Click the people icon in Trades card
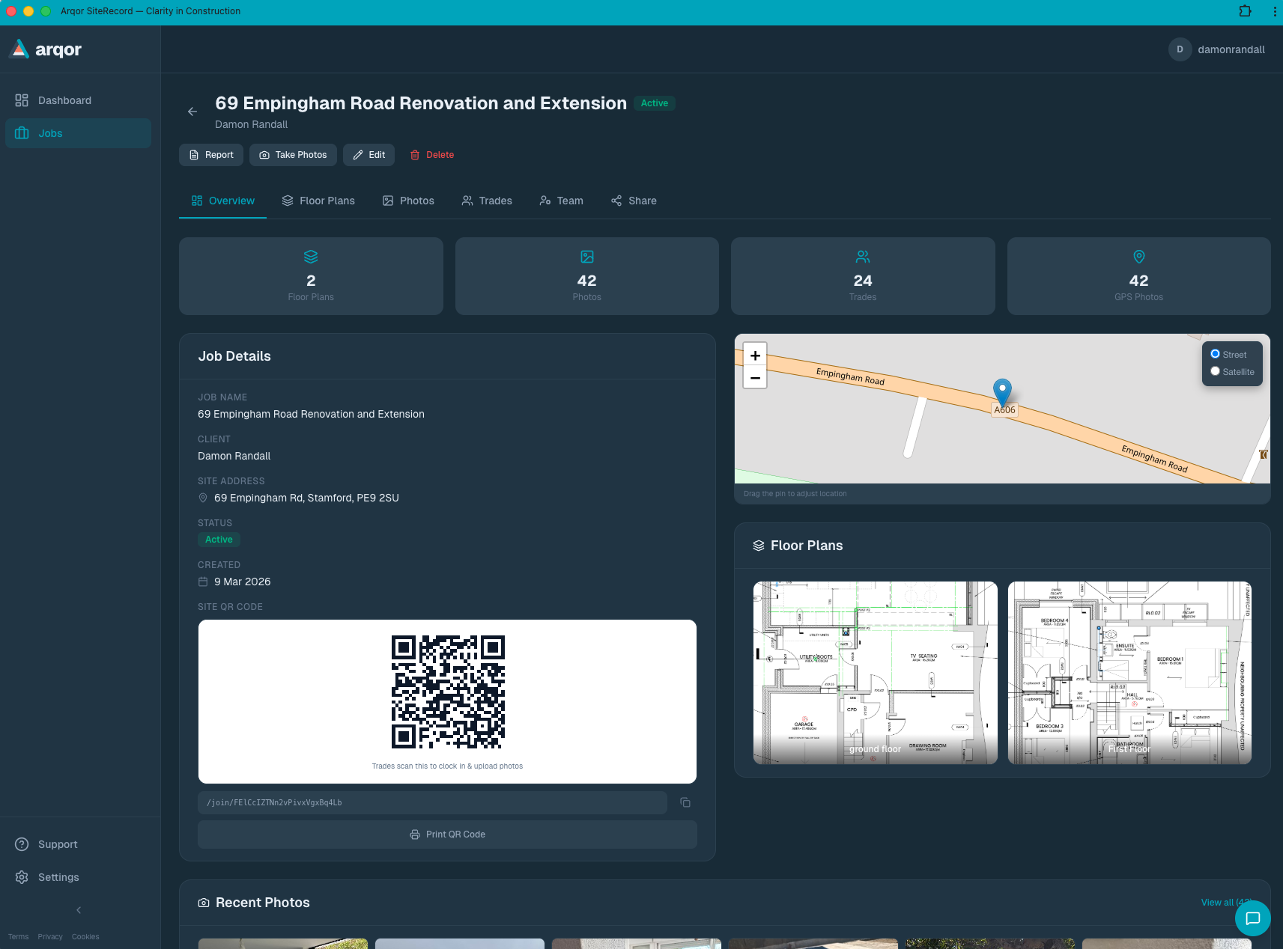Viewport: 1283px width, 949px height. pyautogui.click(x=863, y=257)
